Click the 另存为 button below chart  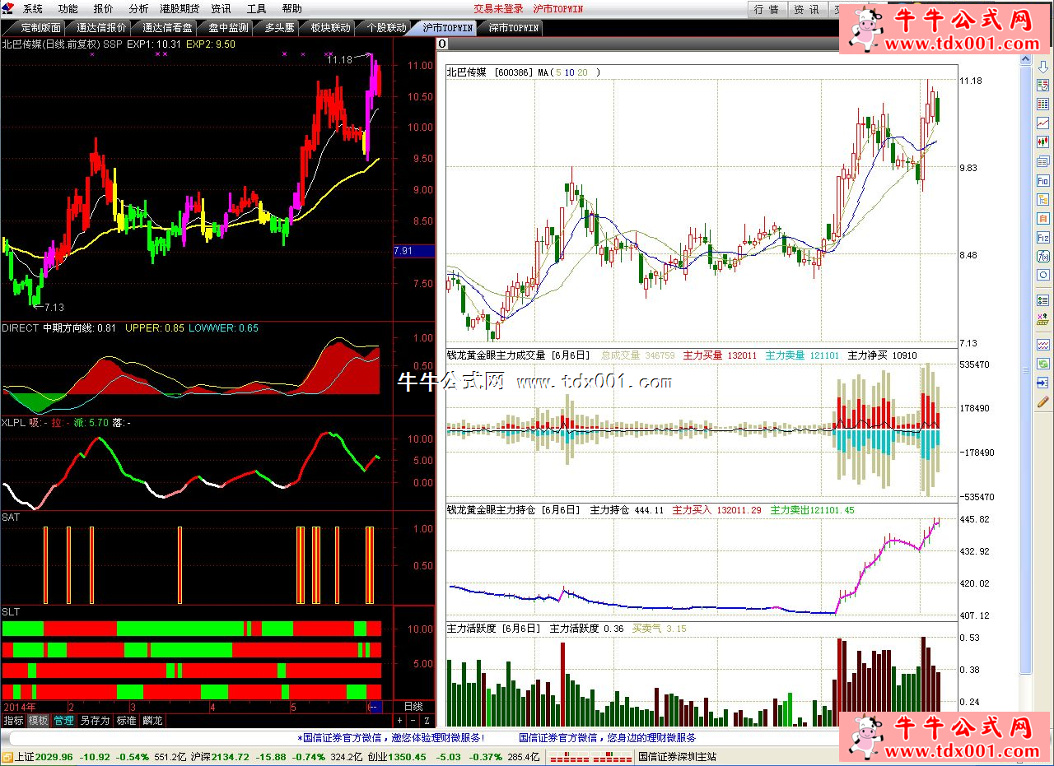pyautogui.click(x=95, y=721)
